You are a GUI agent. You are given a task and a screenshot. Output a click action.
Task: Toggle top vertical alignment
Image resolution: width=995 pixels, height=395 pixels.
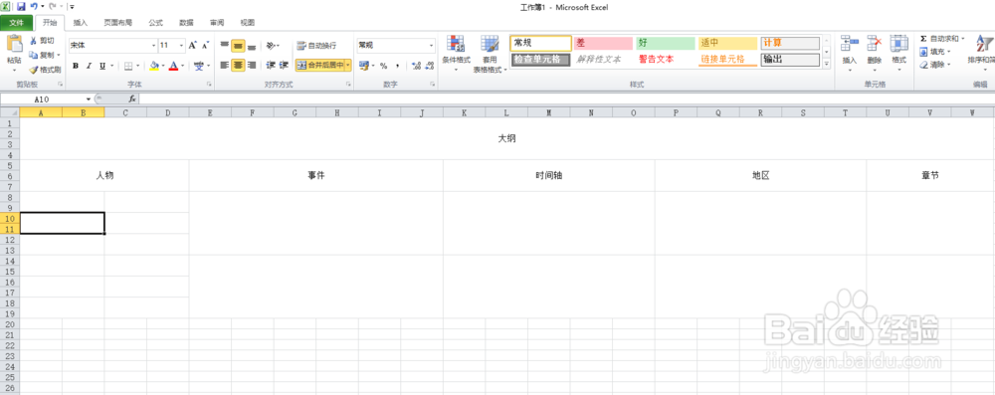tap(225, 45)
